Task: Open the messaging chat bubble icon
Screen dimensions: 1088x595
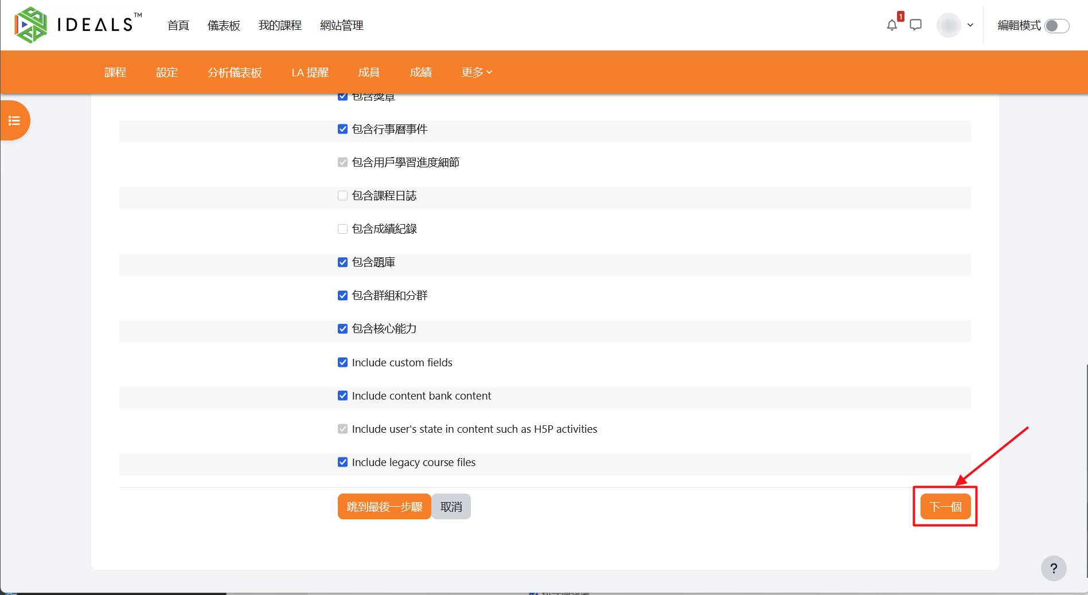Action: click(916, 25)
